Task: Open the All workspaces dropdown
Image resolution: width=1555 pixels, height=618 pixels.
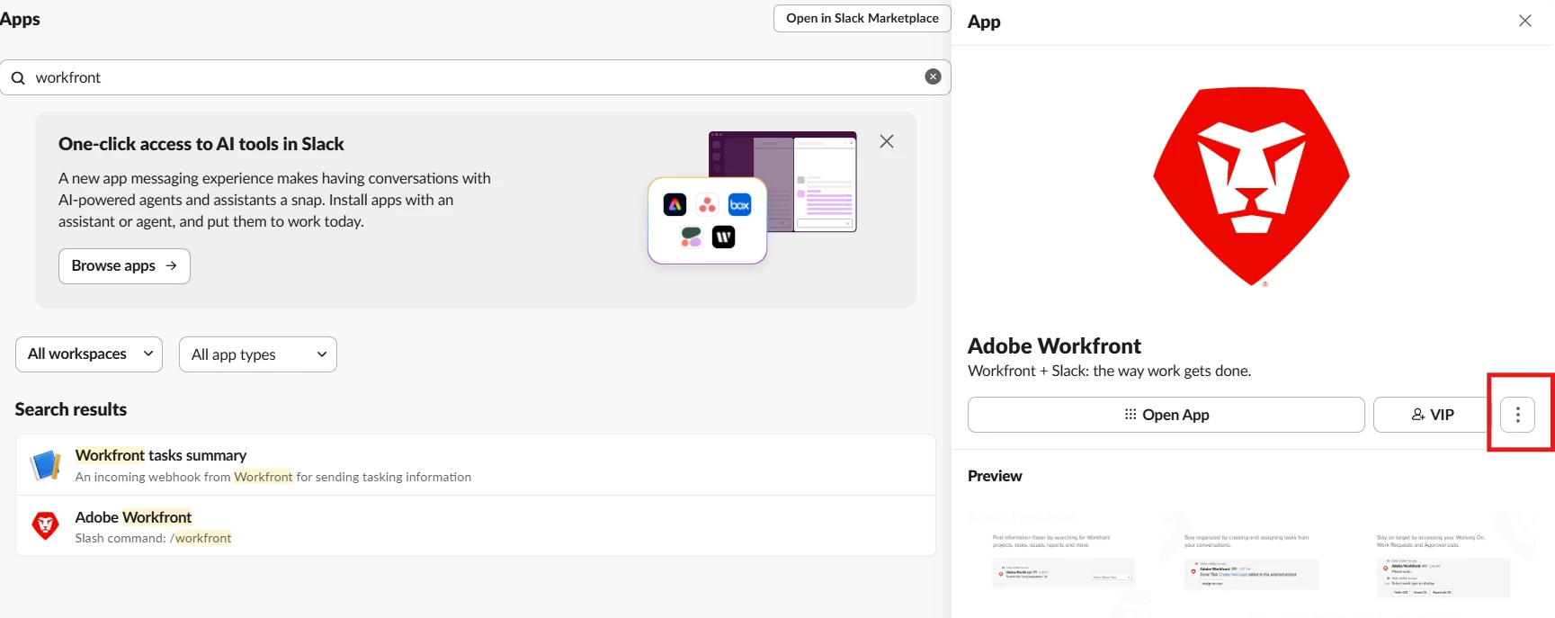Action: (89, 354)
